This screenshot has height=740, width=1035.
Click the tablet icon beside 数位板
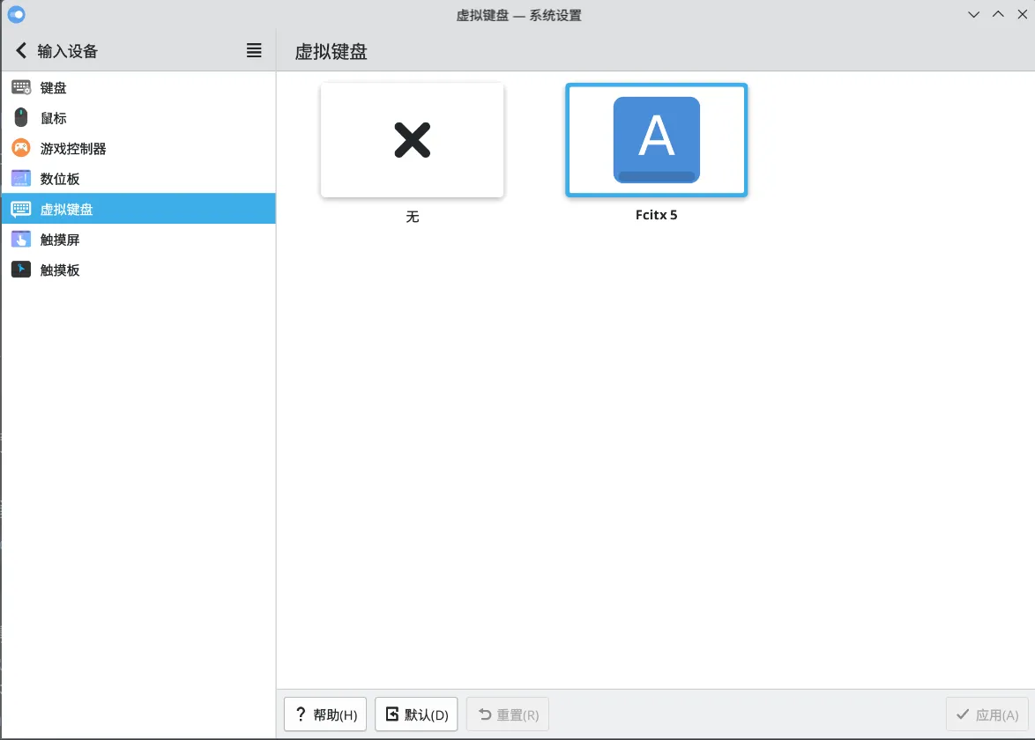pos(21,179)
